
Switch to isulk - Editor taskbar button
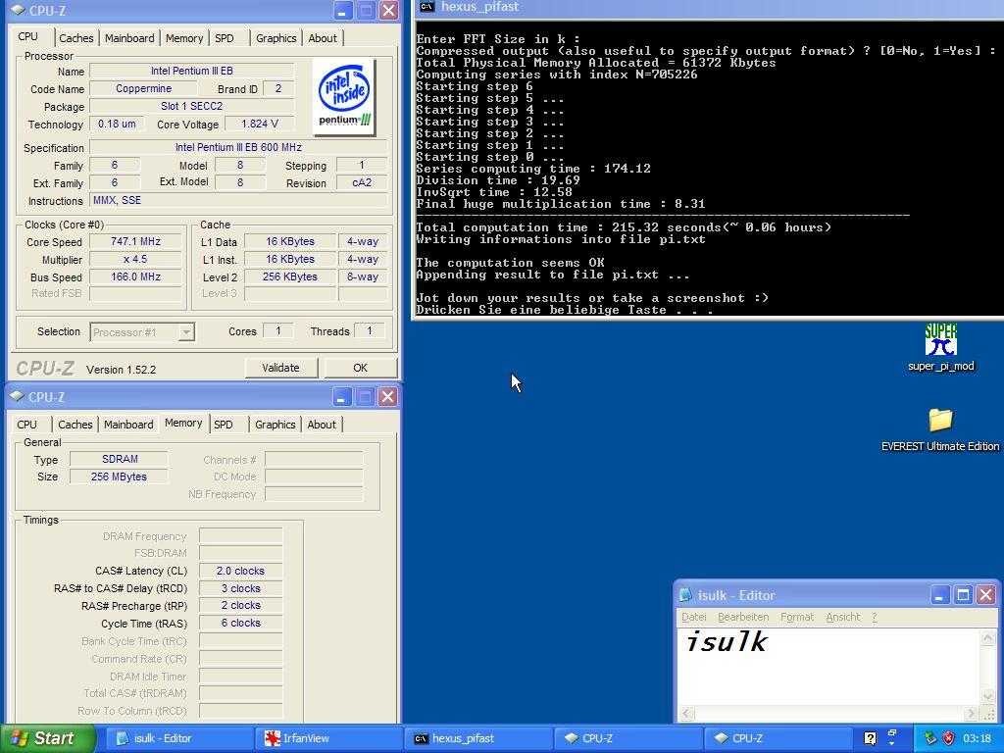pos(178,738)
